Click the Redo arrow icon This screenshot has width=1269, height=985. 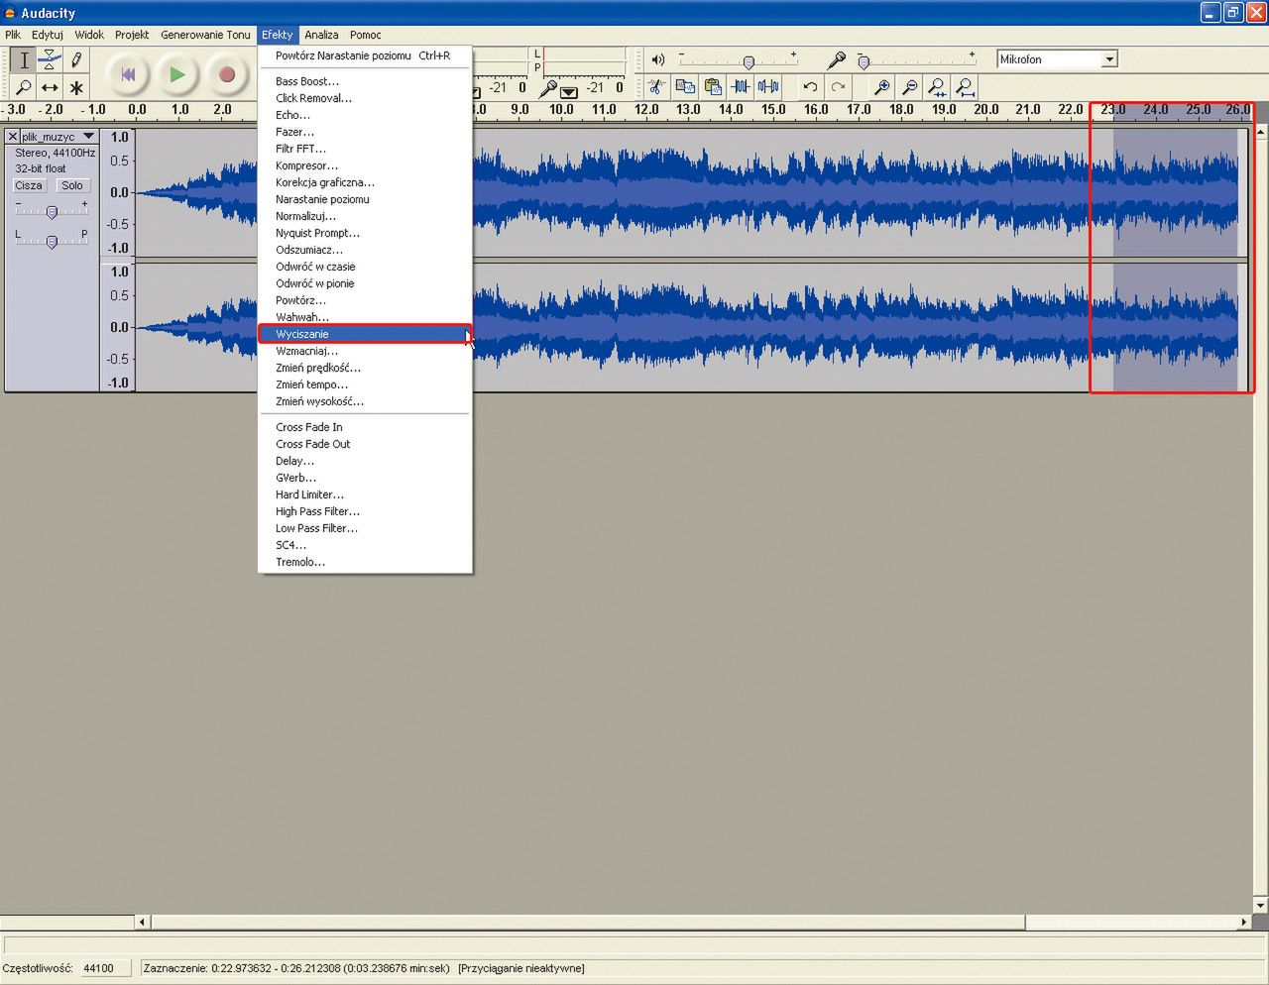pos(839,87)
